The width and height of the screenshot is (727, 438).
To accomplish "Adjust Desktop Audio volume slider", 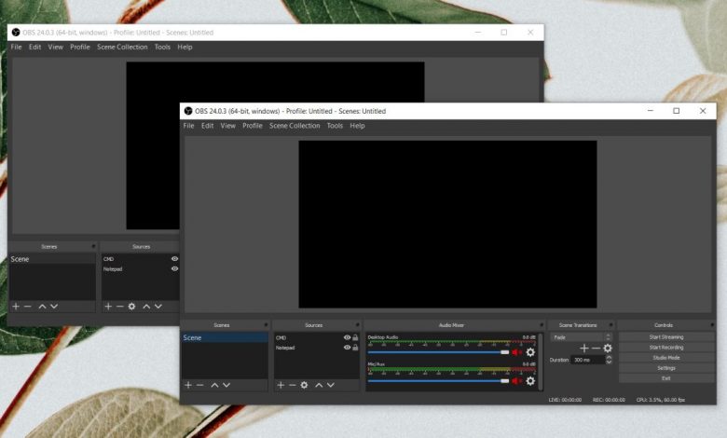I will pyautogui.click(x=438, y=352).
